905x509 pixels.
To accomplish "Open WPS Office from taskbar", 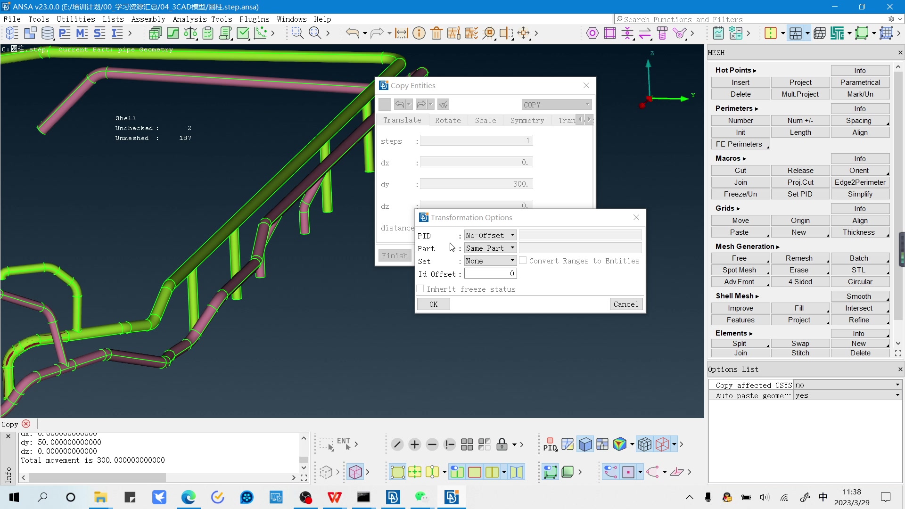I will click(x=335, y=497).
